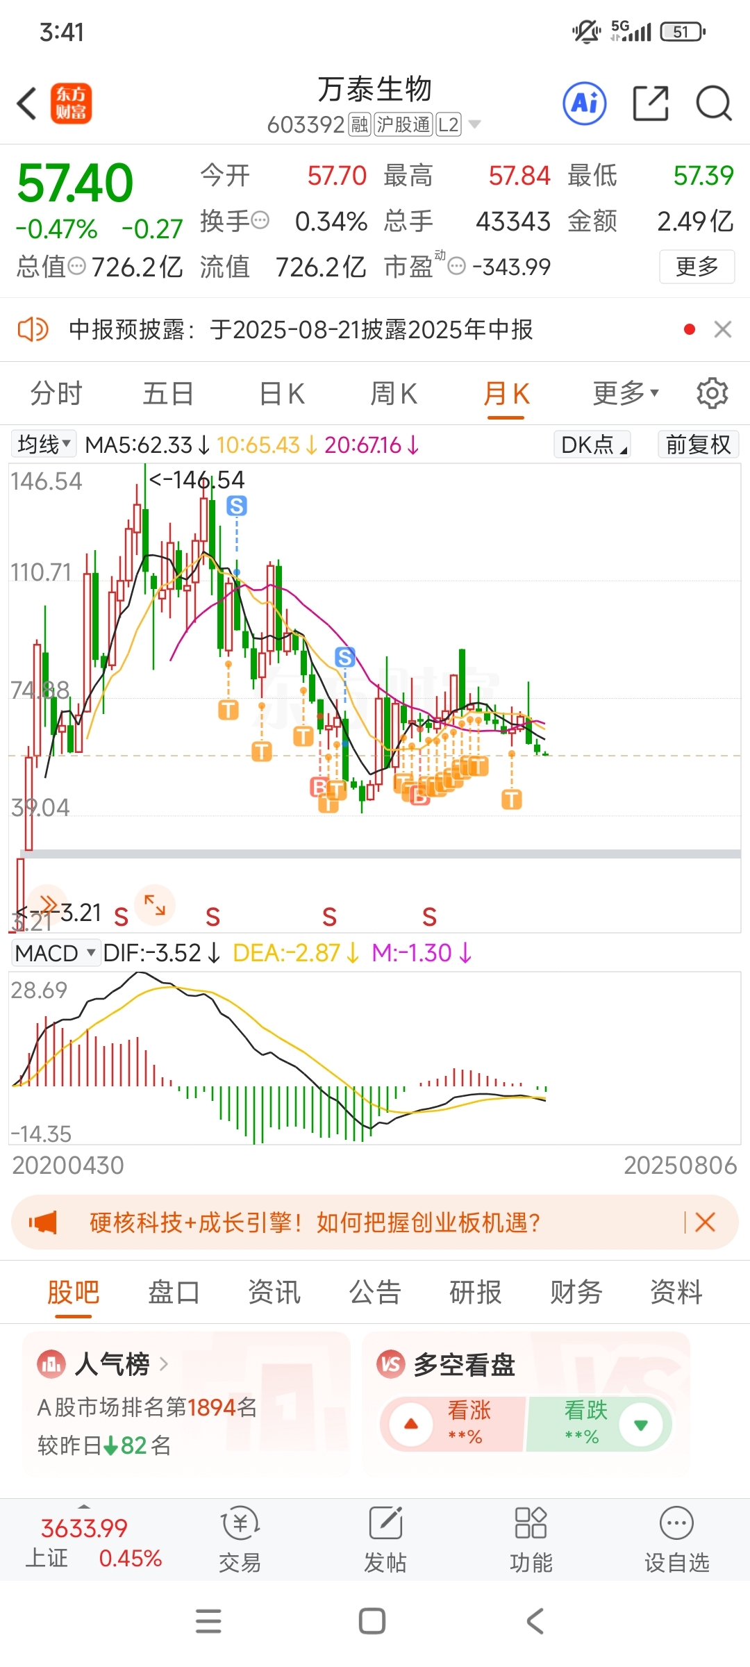Open the 前复权 adjustment selector
The height and width of the screenshot is (1667, 750).
pyautogui.click(x=698, y=444)
